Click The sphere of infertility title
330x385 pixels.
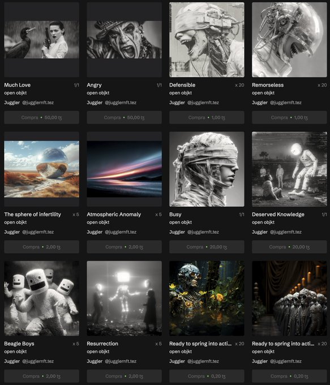coord(32,215)
